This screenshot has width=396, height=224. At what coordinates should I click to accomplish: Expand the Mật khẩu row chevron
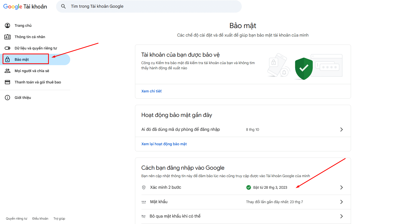341,202
